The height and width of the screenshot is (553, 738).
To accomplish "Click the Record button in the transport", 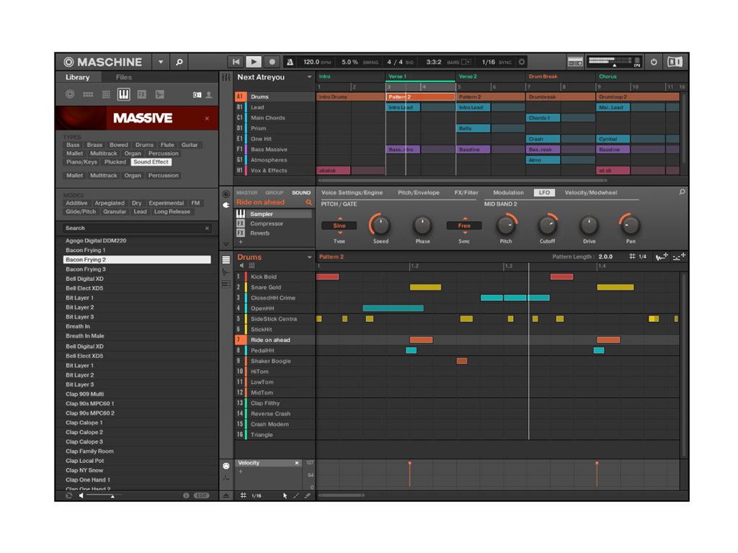I will pos(272,62).
